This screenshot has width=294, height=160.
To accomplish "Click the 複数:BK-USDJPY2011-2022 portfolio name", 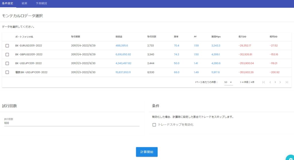I will [x=31, y=72].
